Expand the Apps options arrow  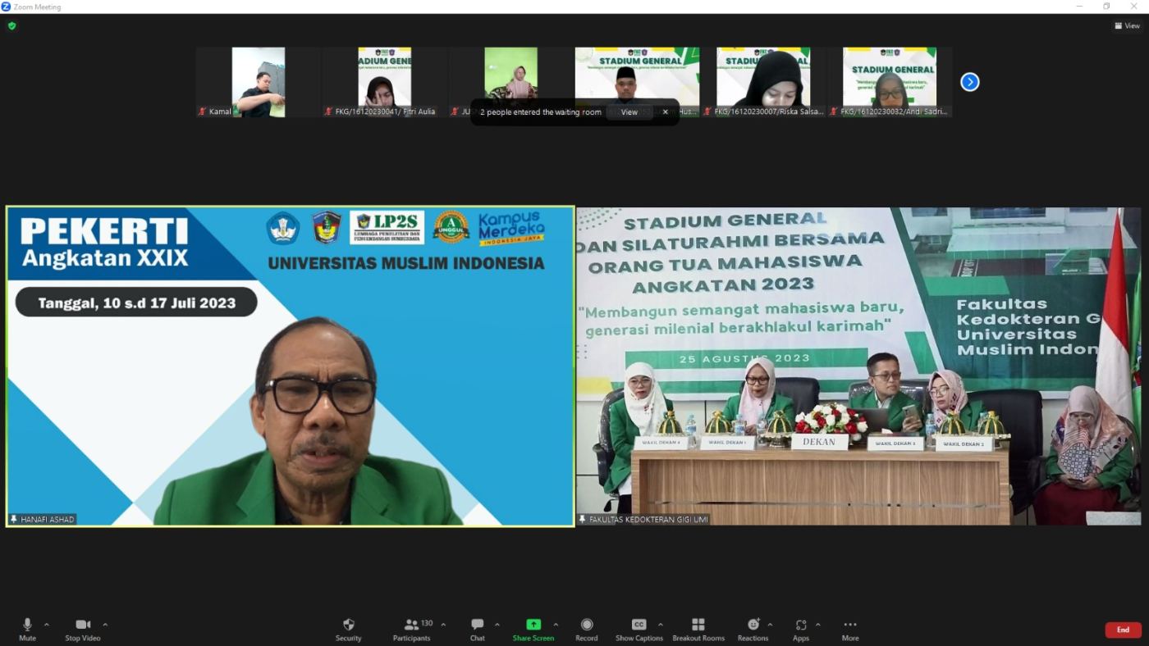[817, 625]
